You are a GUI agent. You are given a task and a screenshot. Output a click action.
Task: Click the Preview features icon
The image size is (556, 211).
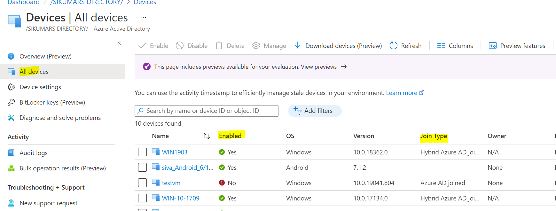pos(493,46)
